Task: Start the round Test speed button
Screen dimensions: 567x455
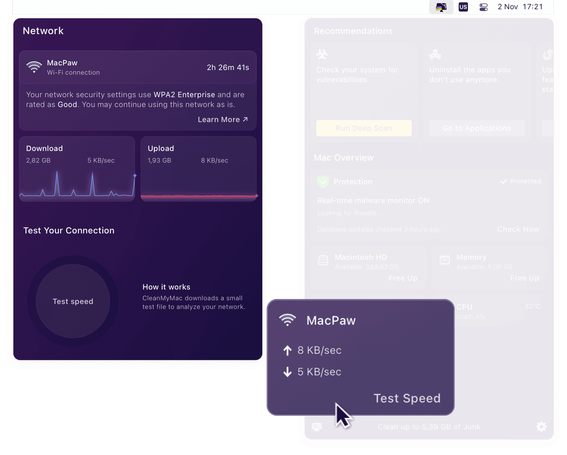Action: (x=73, y=301)
